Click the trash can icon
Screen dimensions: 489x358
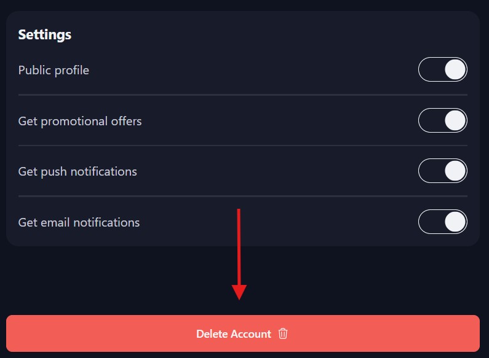(x=283, y=334)
